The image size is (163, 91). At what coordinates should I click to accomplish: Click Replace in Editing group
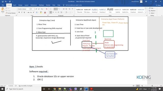[152, 11]
